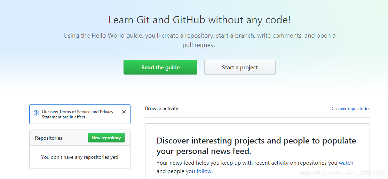
Task: Click the Terms of Service and Privacy Statement text
Action: [x=78, y=114]
